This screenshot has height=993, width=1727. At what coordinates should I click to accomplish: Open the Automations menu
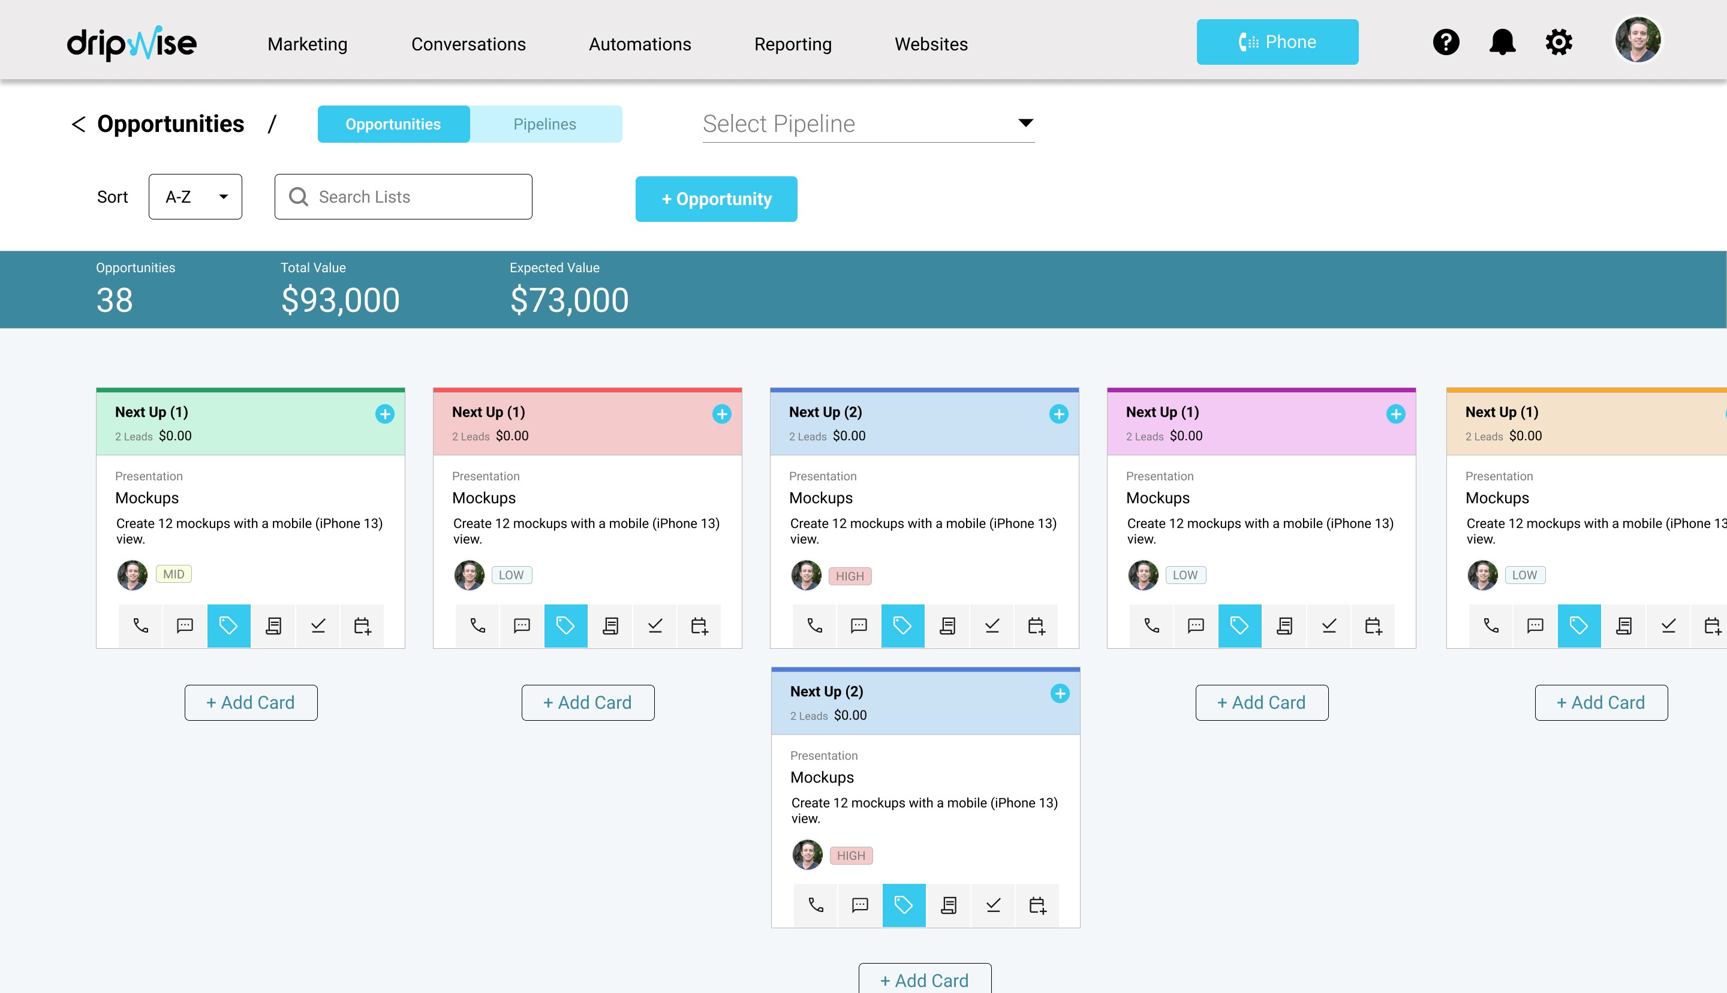(x=639, y=44)
